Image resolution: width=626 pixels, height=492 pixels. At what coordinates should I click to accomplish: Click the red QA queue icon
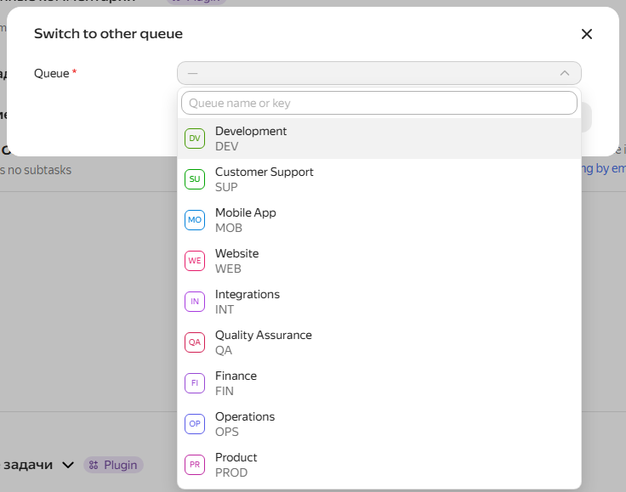195,342
